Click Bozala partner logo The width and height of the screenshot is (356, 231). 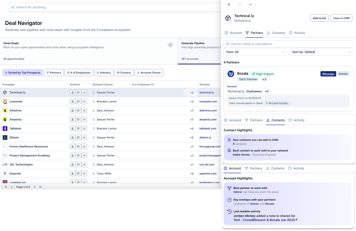pos(231,74)
